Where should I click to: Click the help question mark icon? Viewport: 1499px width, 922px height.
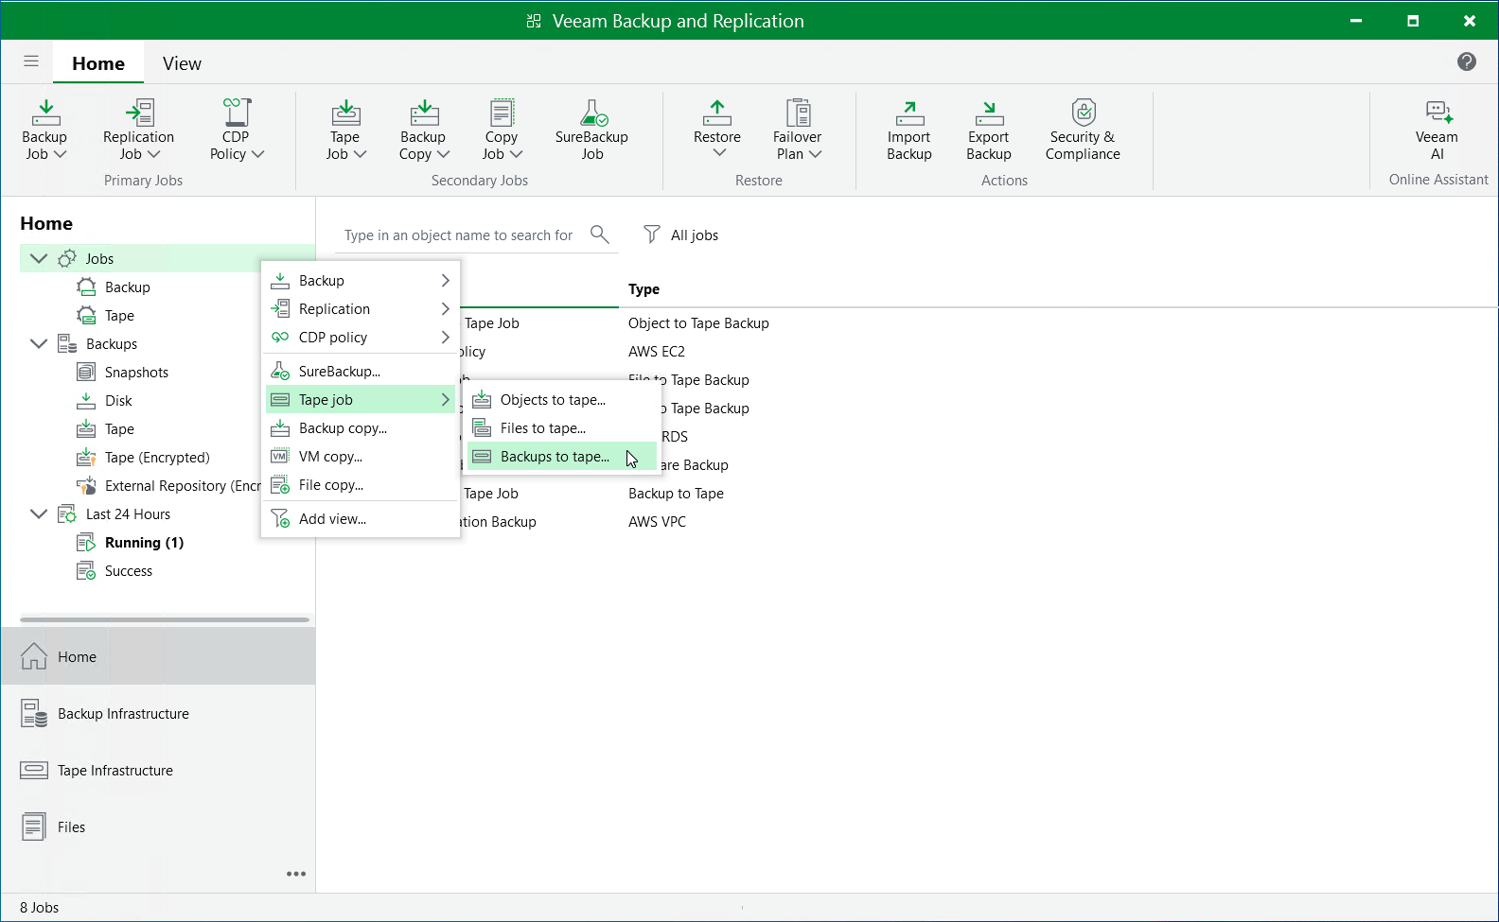click(x=1466, y=62)
